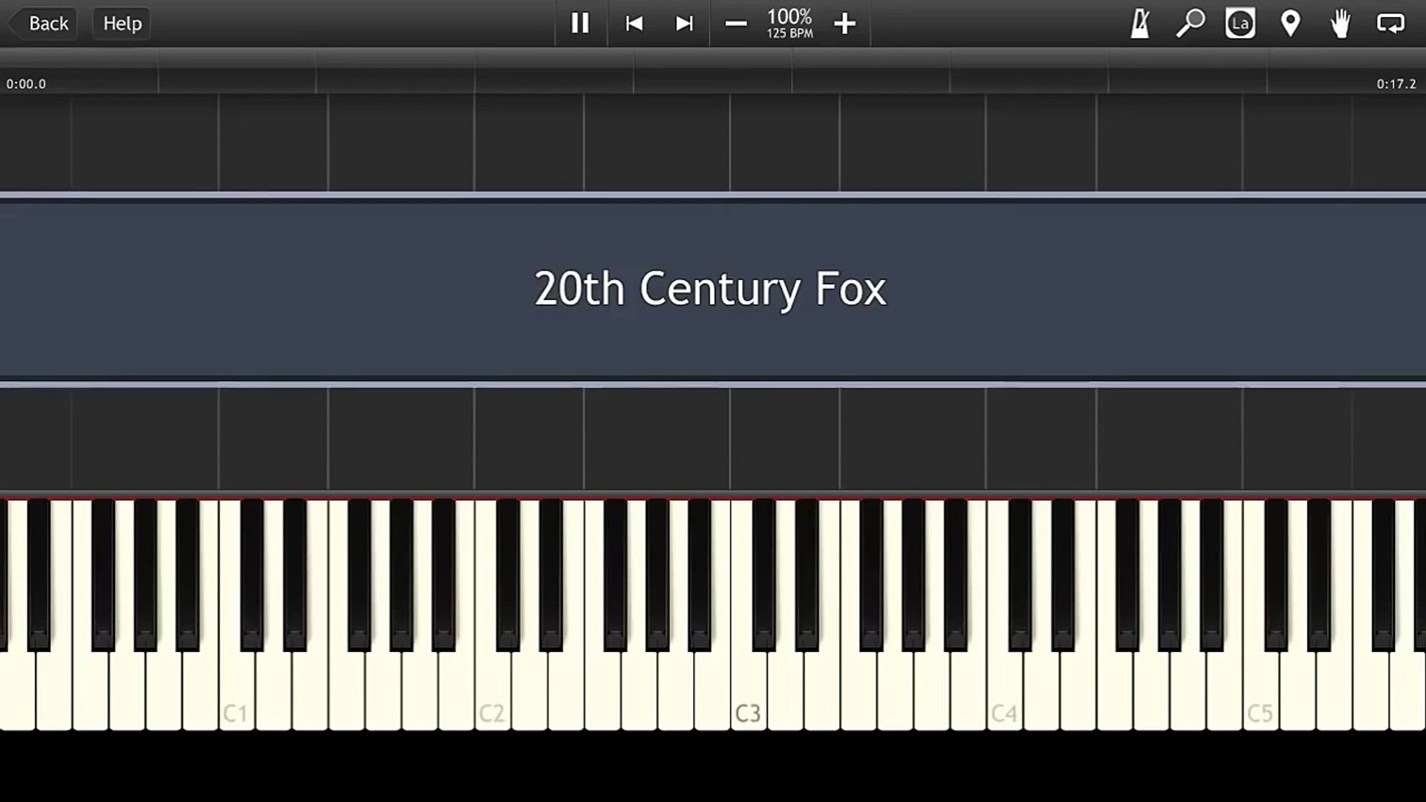Skip forward to next section
Image resolution: width=1426 pixels, height=802 pixels.
684,24
